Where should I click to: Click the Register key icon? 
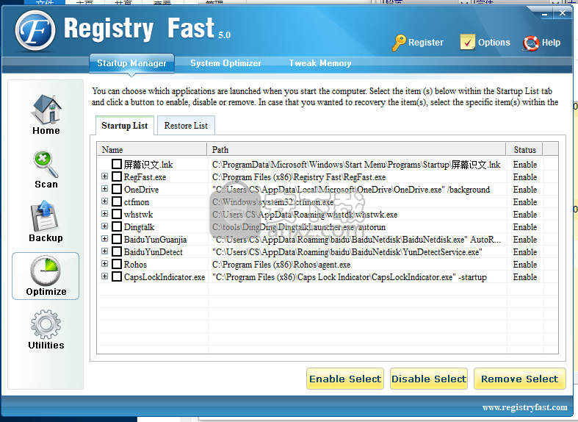(x=399, y=43)
